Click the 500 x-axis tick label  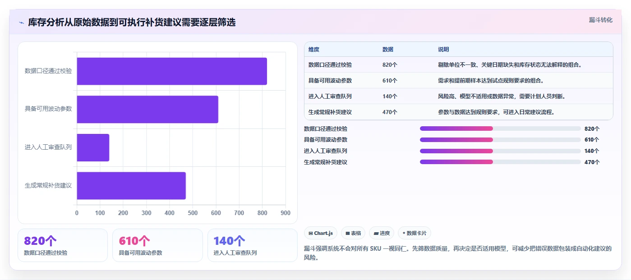193,213
